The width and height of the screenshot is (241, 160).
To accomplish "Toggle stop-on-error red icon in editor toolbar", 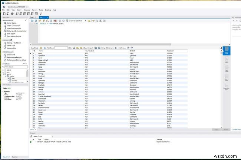I will pos(55,21).
